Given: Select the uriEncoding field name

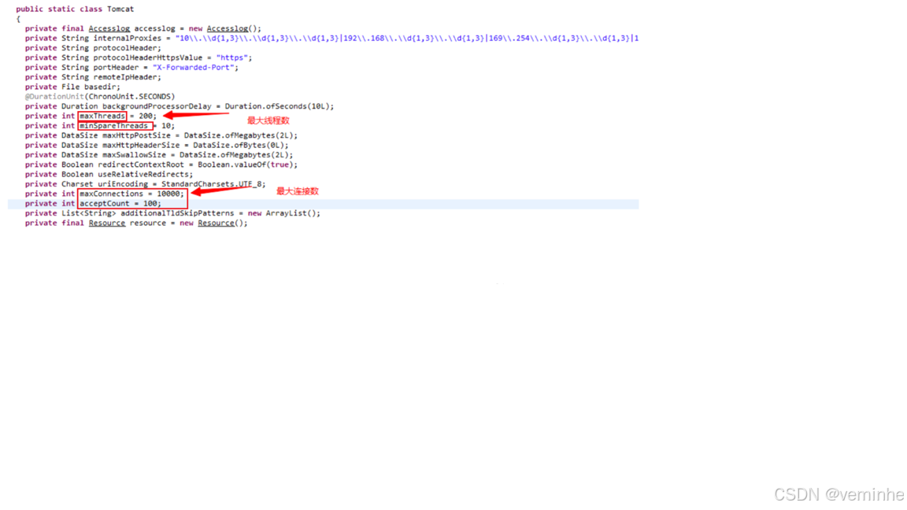Looking at the screenshot, I should [123, 184].
